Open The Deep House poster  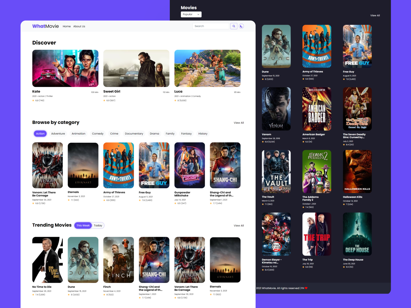pos(357,234)
